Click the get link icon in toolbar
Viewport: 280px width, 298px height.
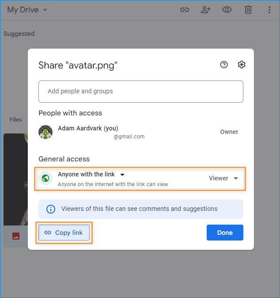pos(185,10)
